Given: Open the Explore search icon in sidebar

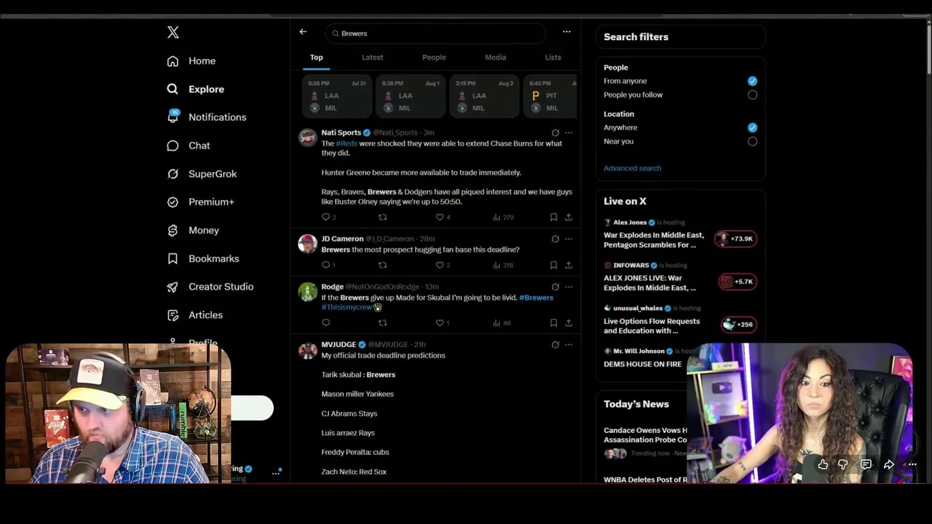Looking at the screenshot, I should (173, 89).
